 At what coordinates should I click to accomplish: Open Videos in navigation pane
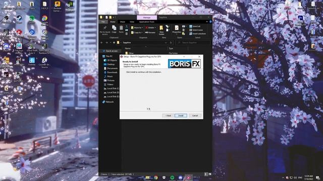[109, 84]
